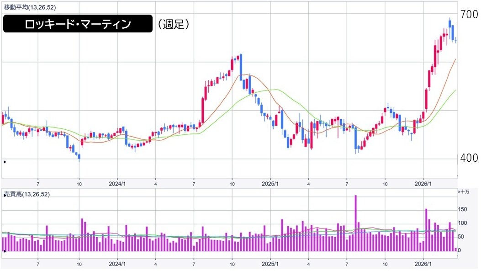Click the triangle marker at the volume chart bottom
Viewport: 481px width, 271px height.
click(5, 251)
